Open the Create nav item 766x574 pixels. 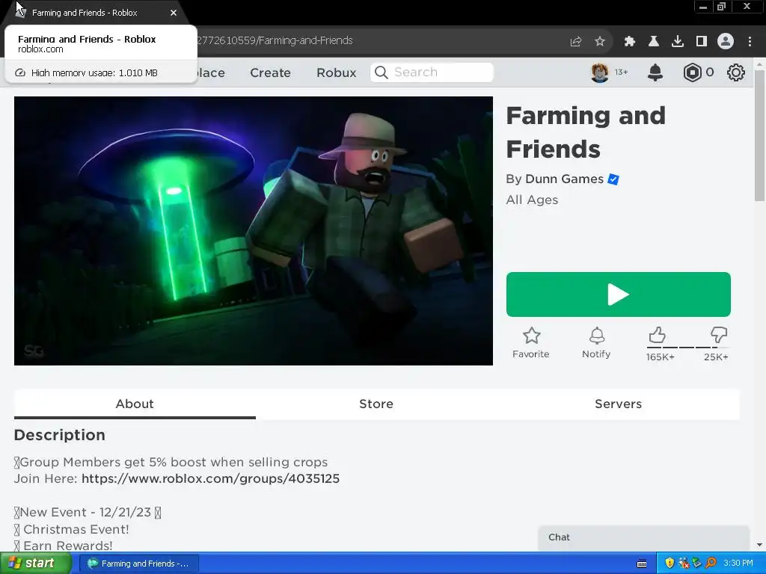pyautogui.click(x=270, y=72)
